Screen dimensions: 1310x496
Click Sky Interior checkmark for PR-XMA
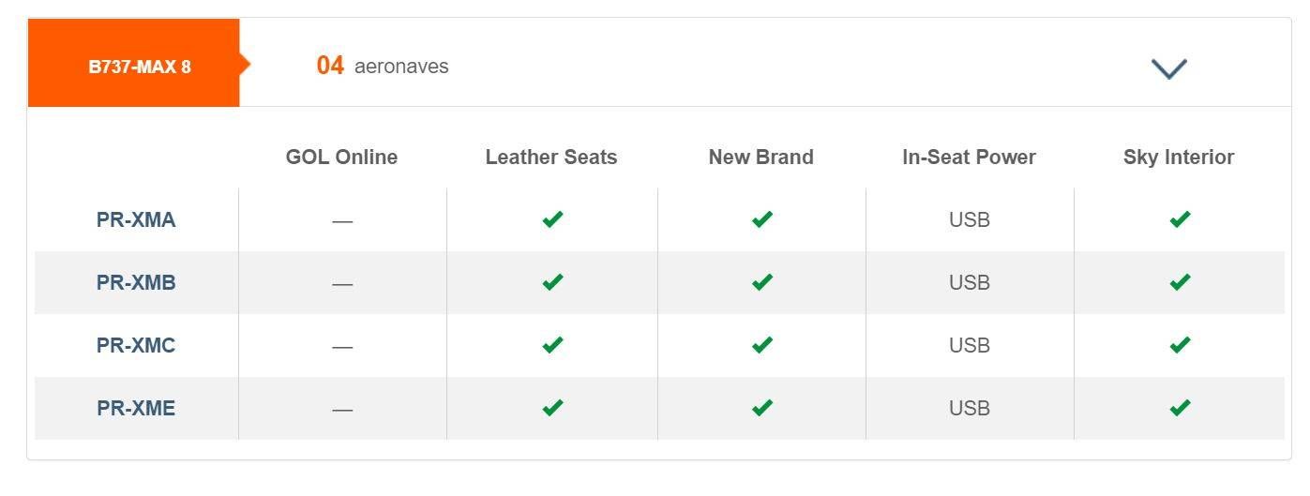click(x=1180, y=219)
